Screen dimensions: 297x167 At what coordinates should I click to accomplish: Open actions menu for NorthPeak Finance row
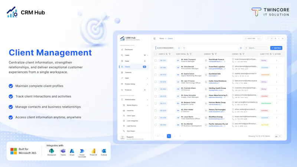click(x=276, y=60)
